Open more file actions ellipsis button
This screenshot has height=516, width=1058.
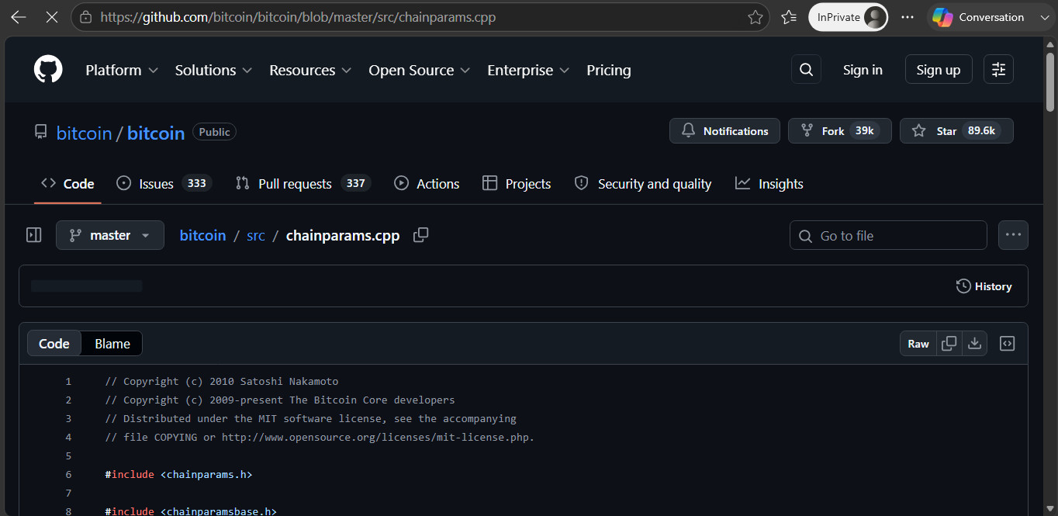(x=1013, y=235)
